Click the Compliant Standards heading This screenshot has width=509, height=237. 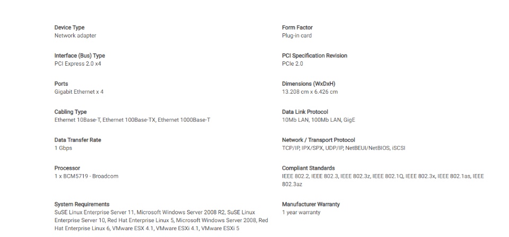(x=308, y=168)
